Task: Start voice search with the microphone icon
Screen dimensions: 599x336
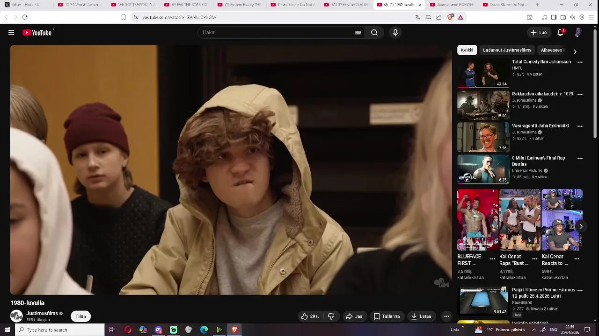Action: tap(395, 33)
